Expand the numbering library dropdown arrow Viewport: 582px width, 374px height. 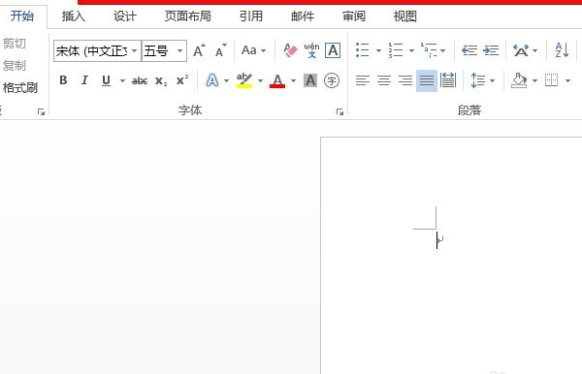pyautogui.click(x=411, y=50)
